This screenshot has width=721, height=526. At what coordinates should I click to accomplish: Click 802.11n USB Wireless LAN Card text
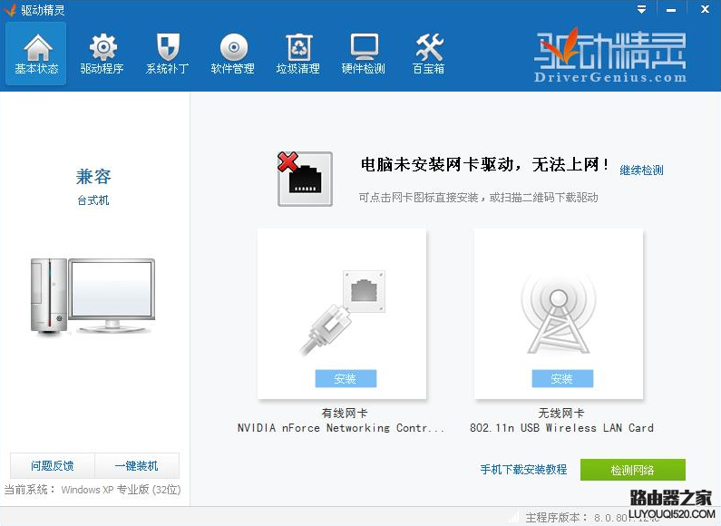click(561, 428)
